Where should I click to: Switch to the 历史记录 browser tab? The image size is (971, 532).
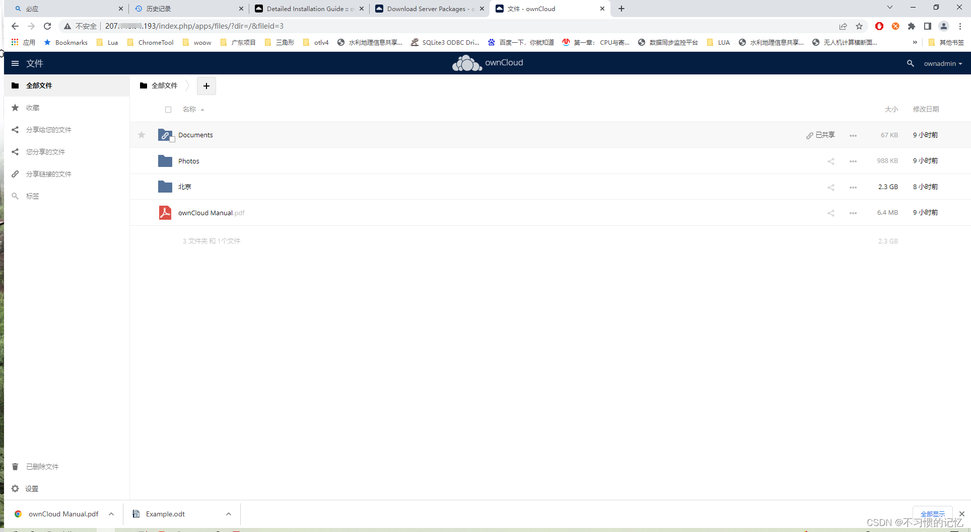tap(189, 9)
